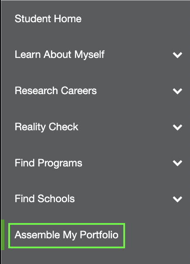Navigate to Student Home link

(48, 19)
